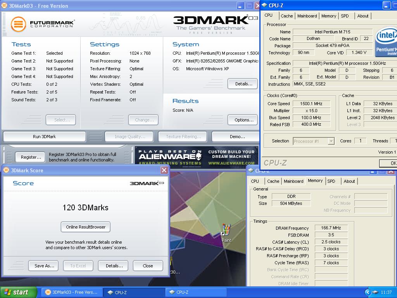
Task: Click Save As... in score dialog
Action: click(x=43, y=266)
